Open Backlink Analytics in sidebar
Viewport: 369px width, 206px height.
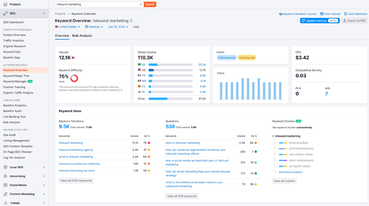(15, 106)
